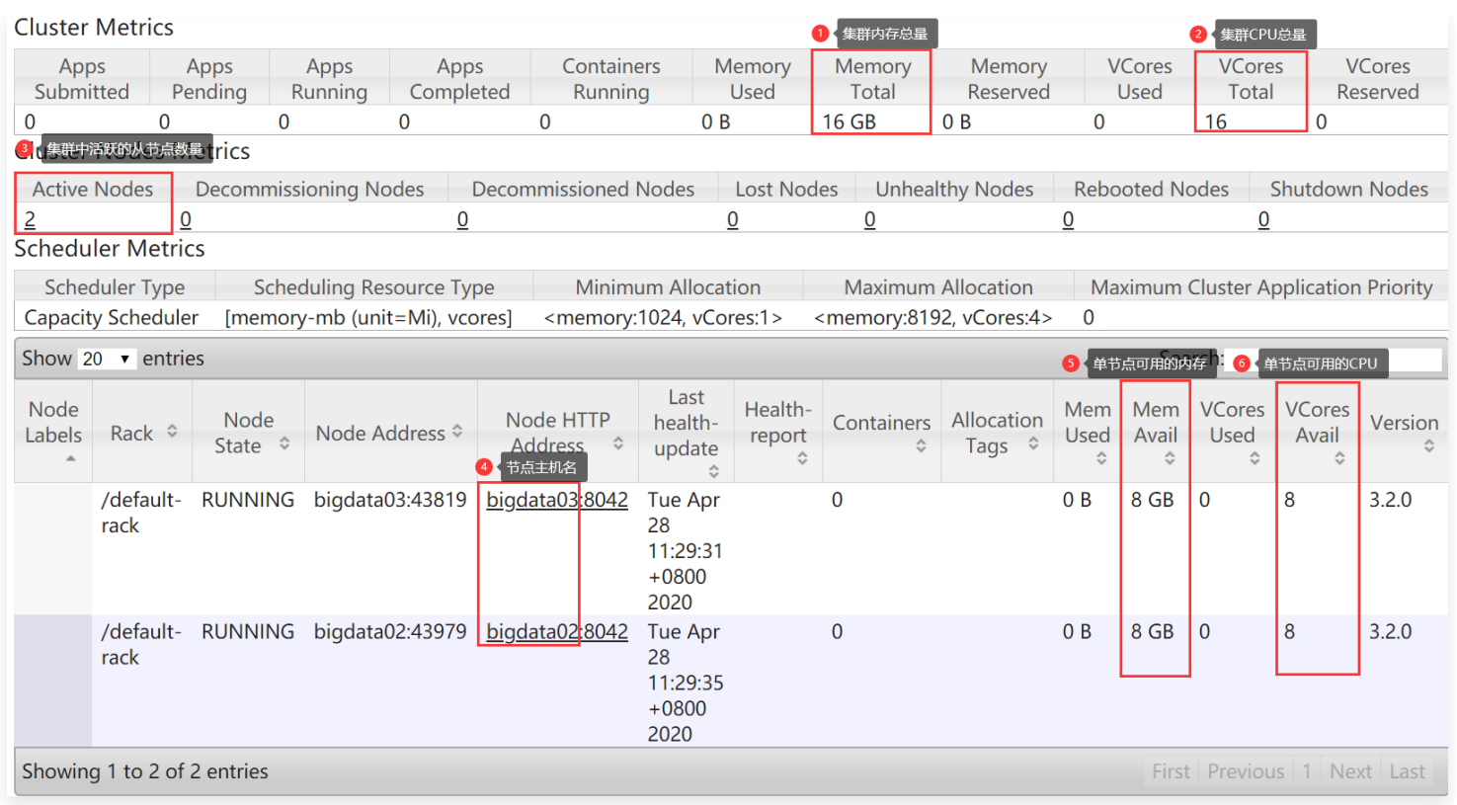Select Memory Reserved column header

pos(1009,79)
